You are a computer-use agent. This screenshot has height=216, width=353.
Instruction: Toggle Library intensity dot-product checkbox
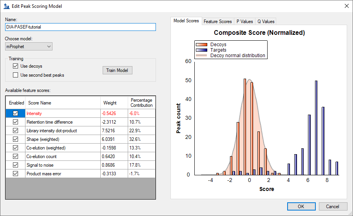tap(15, 131)
